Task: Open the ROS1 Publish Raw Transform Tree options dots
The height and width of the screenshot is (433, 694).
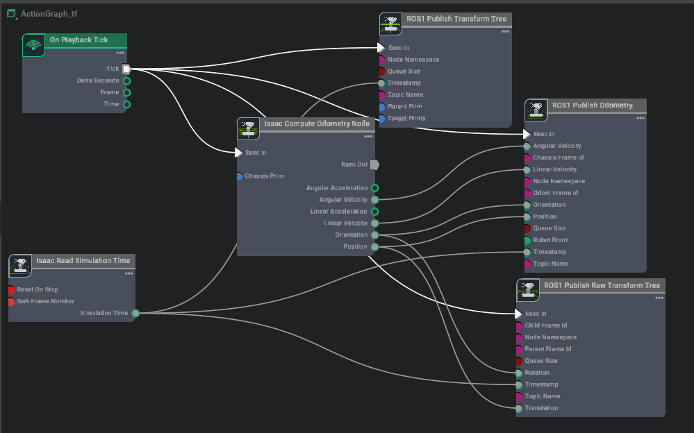Action: (659, 298)
